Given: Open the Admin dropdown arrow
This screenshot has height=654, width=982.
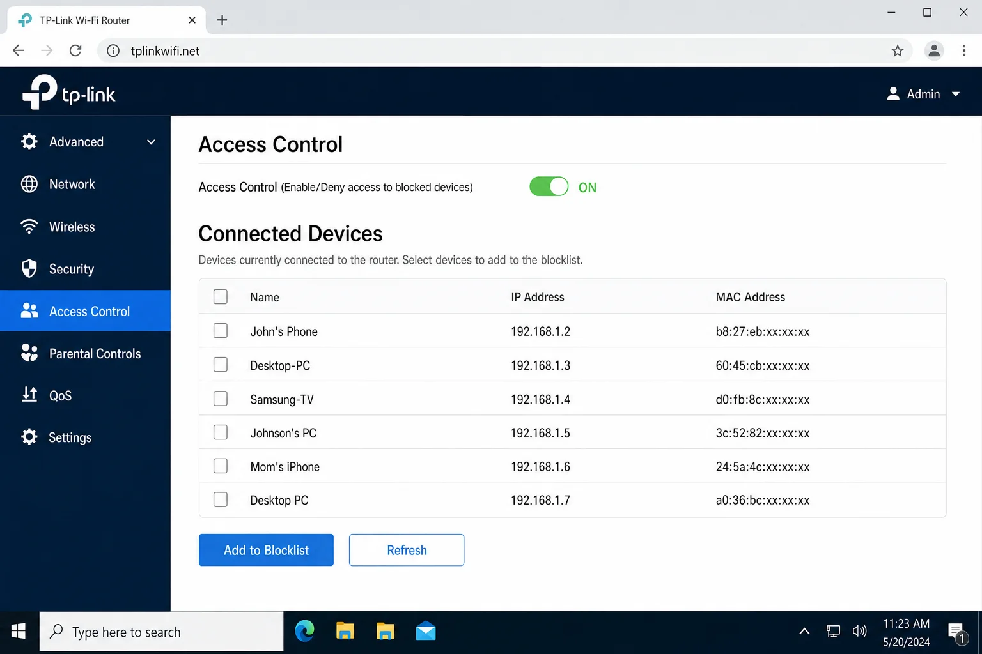Looking at the screenshot, I should (x=956, y=94).
